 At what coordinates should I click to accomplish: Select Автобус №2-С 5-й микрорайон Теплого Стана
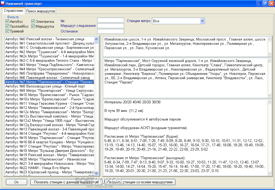point(49,60)
